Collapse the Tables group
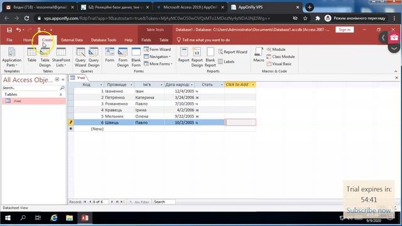The width and height of the screenshot is (402, 226). point(61,95)
